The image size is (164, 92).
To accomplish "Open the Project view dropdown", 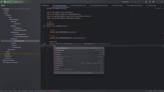I will [4, 5].
